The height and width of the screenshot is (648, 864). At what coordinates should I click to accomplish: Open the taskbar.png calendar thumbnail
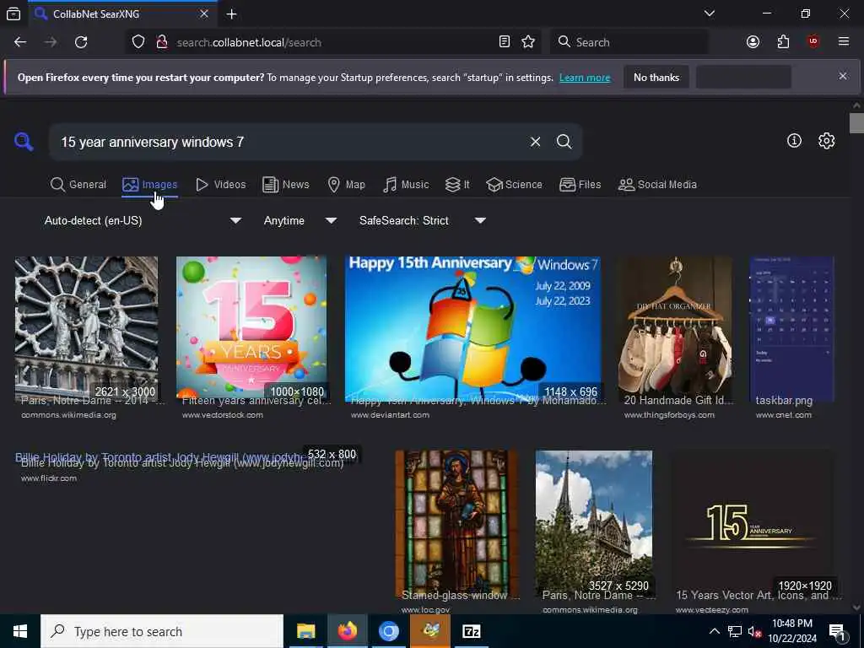(x=791, y=329)
